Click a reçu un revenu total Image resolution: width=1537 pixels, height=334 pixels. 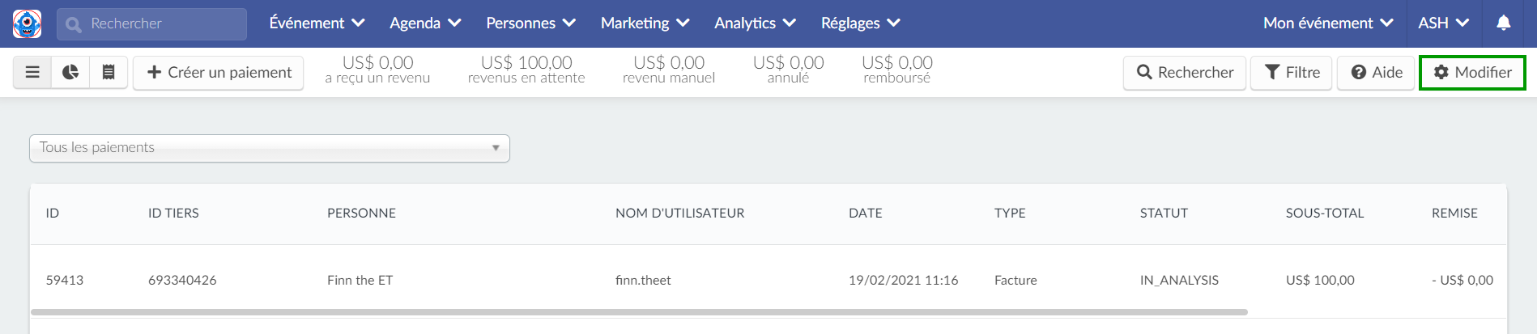pyautogui.click(x=377, y=70)
